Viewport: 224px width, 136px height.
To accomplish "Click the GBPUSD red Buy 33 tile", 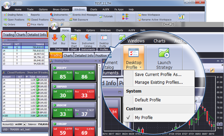I will (84, 94).
